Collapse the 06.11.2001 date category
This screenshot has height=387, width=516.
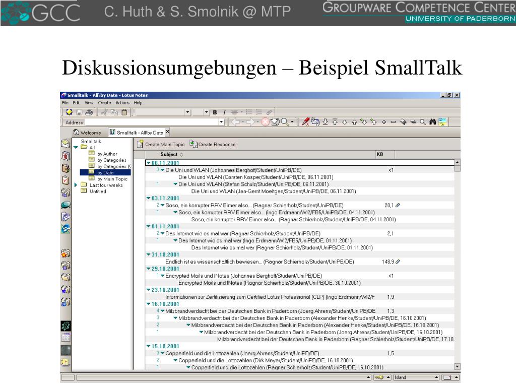pyautogui.click(x=149, y=163)
